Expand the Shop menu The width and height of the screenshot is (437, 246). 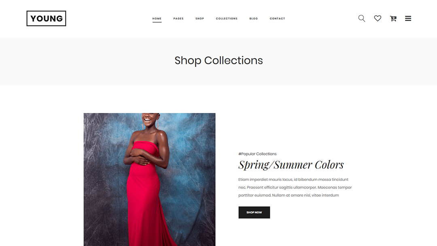[x=199, y=19]
